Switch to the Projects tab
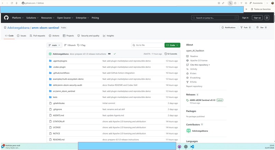Image resolution: width=275 pixels, height=150 pixels. point(68,35)
